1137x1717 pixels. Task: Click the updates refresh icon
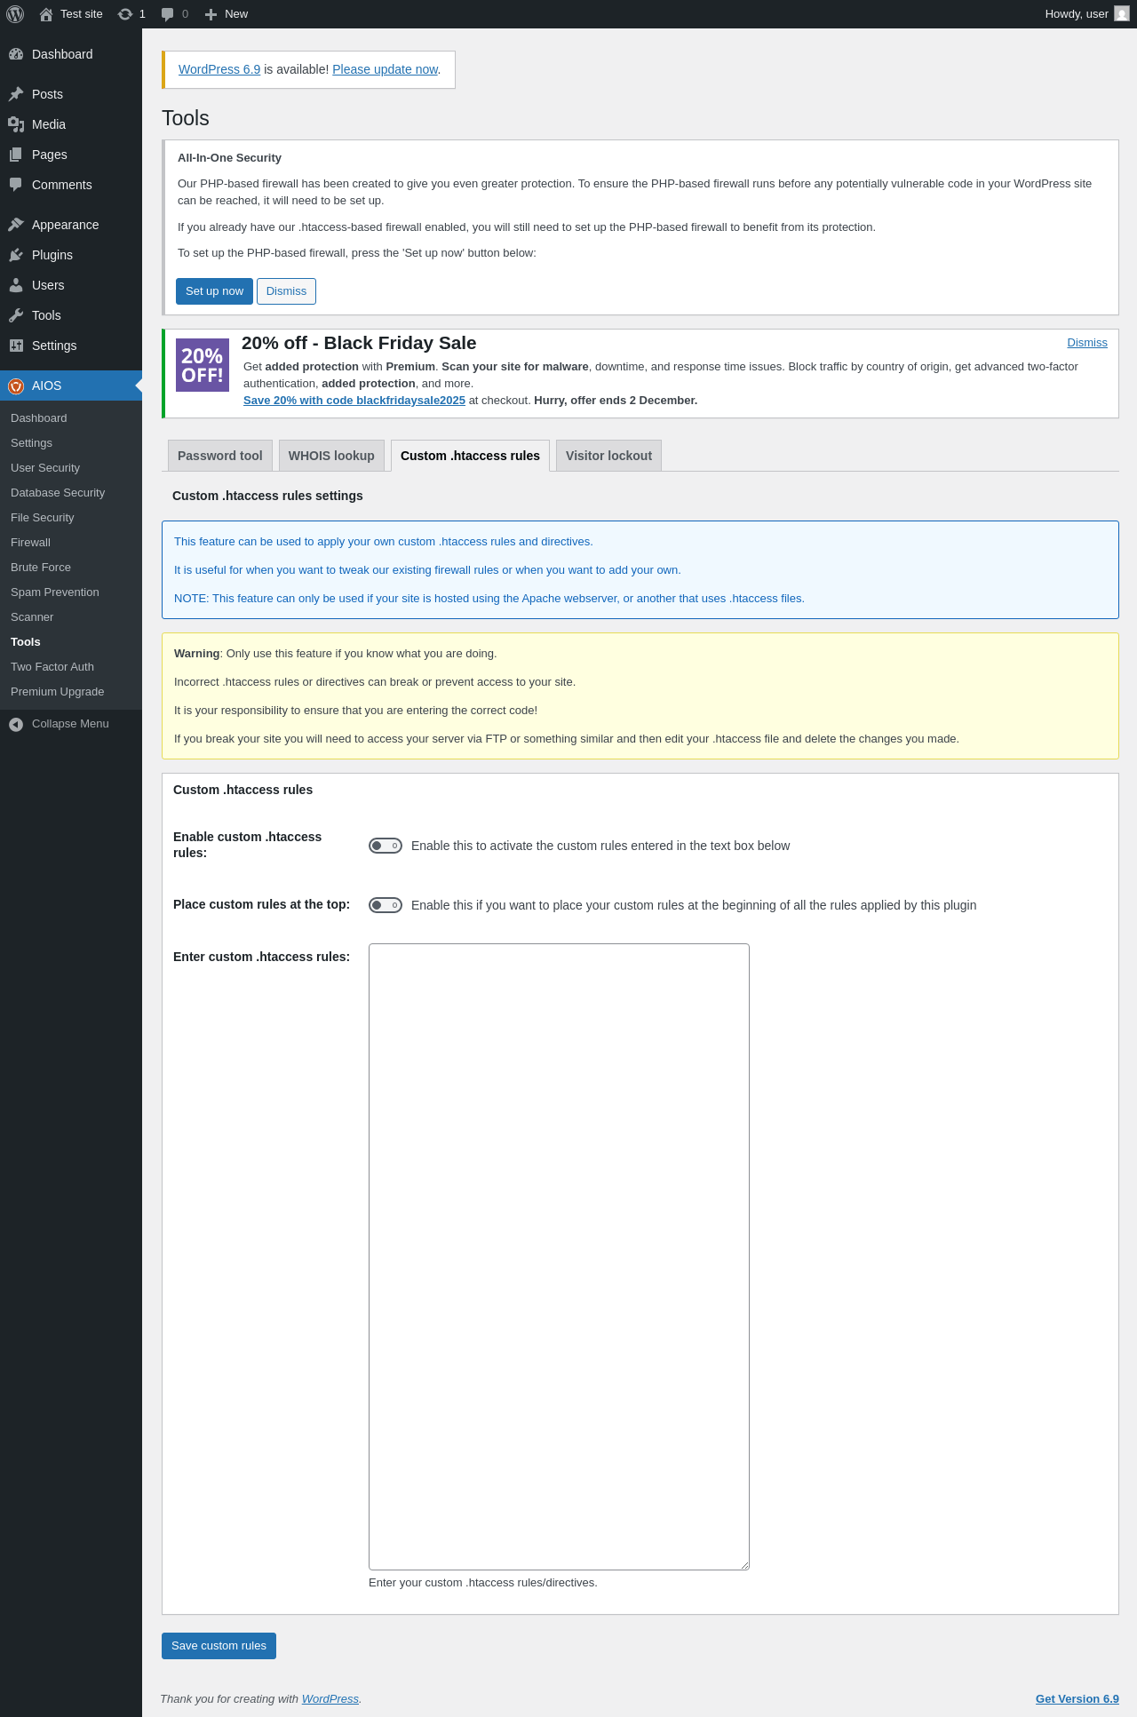click(125, 14)
